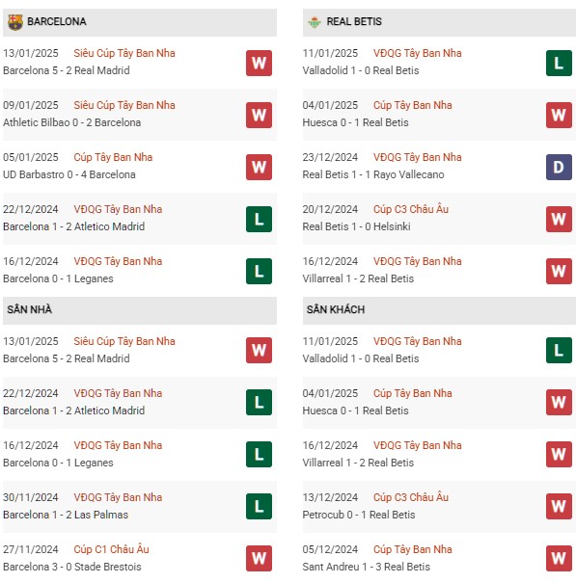Open the Cúp C3 Châu Âu link dated 20/12/2024
Viewport: 576px width, 583px height.
point(411,209)
